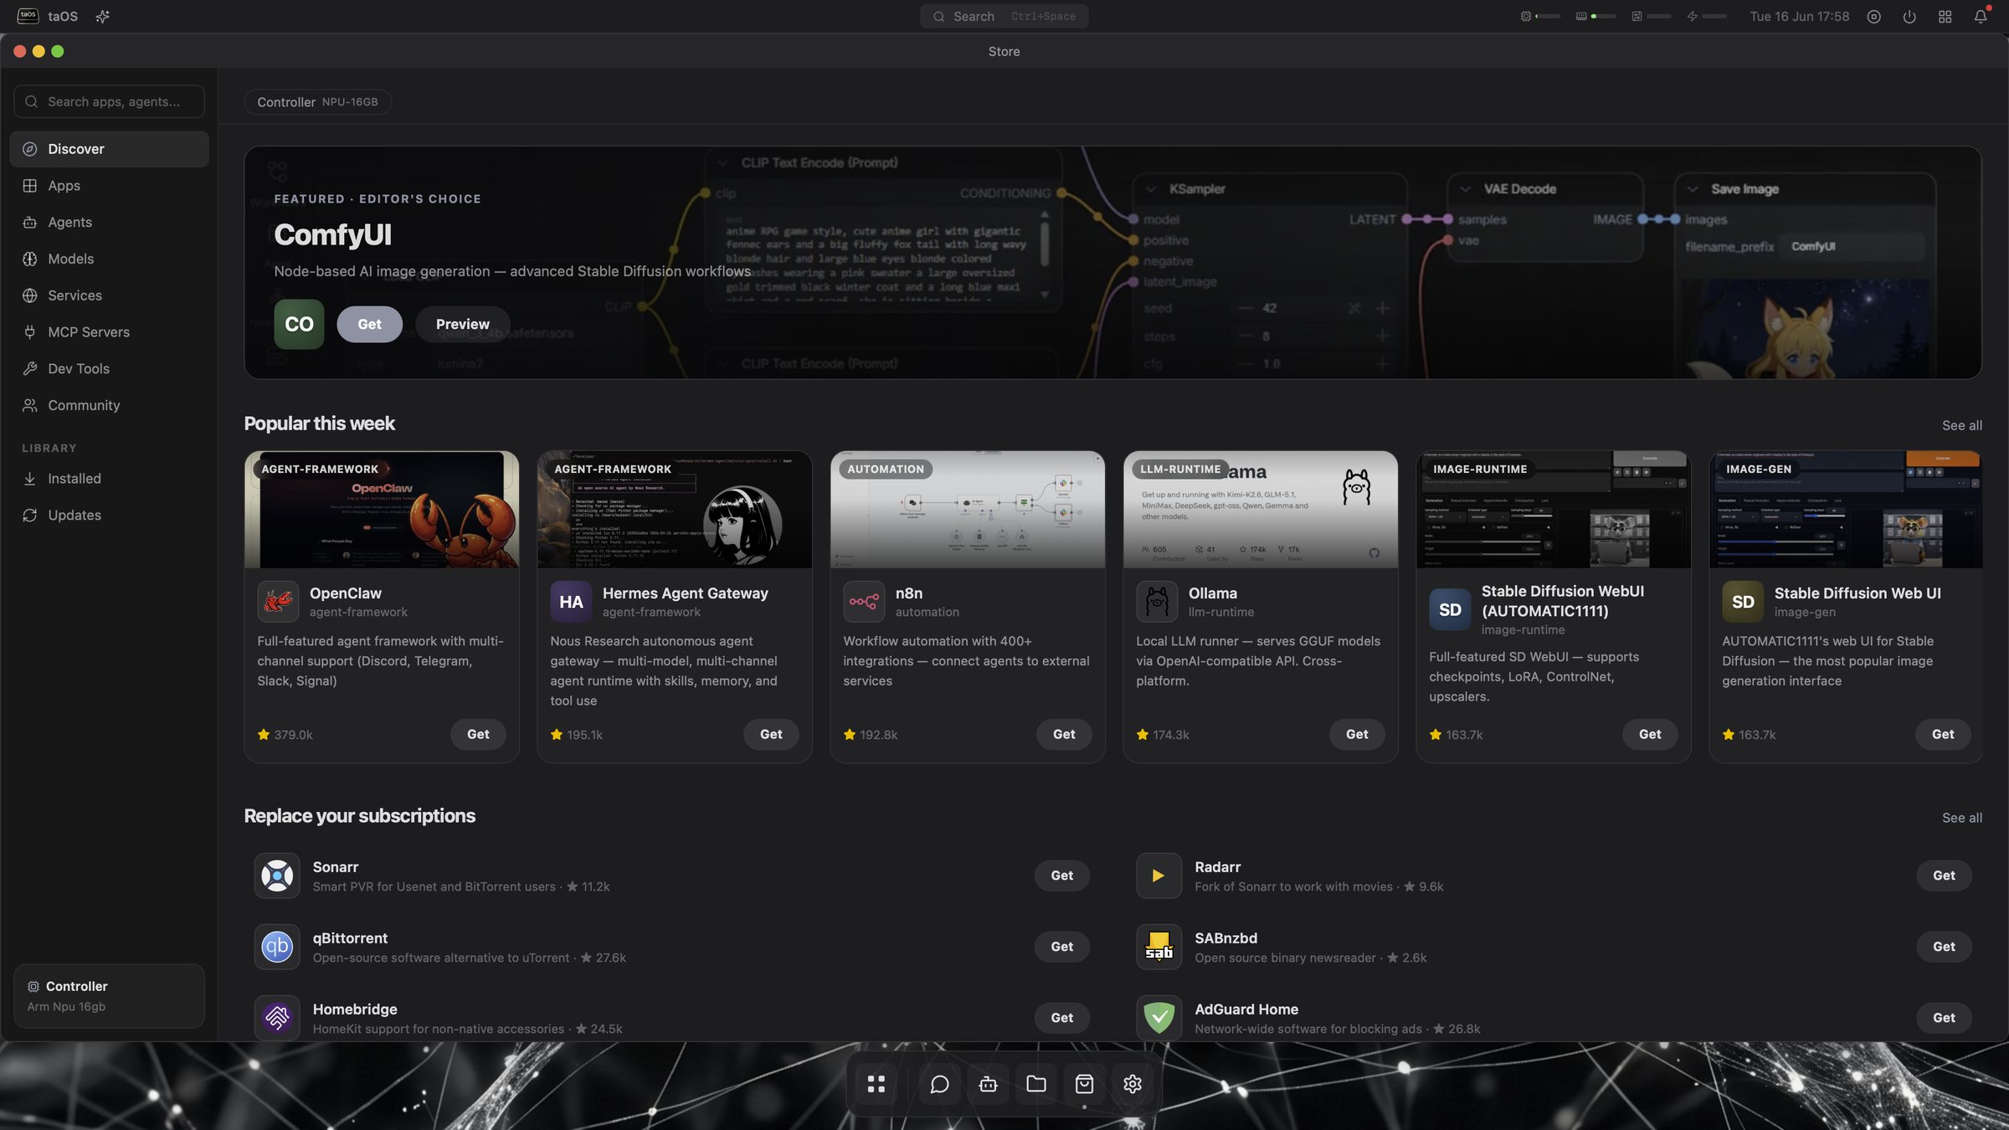Image resolution: width=2009 pixels, height=1130 pixels.
Task: Click the Search apps, agents field
Action: [x=109, y=101]
